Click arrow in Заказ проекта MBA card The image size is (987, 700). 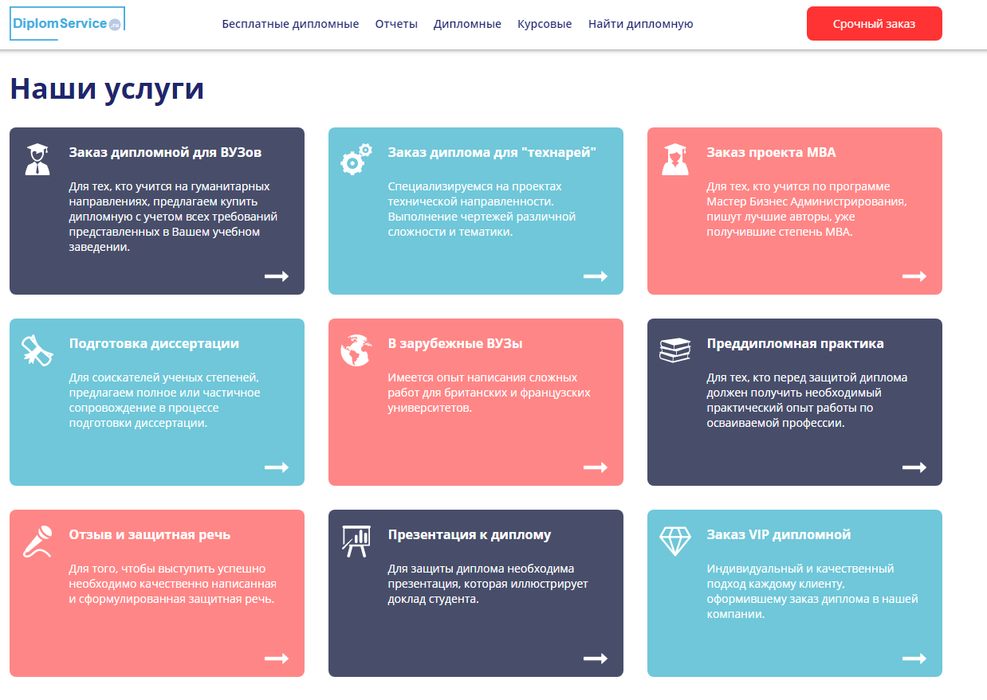(914, 276)
